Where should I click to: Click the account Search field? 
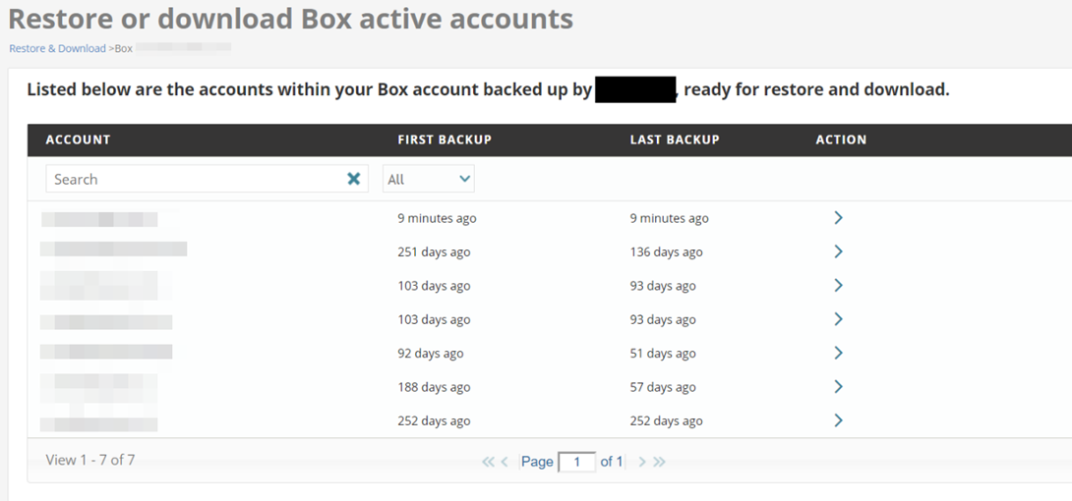208,179
